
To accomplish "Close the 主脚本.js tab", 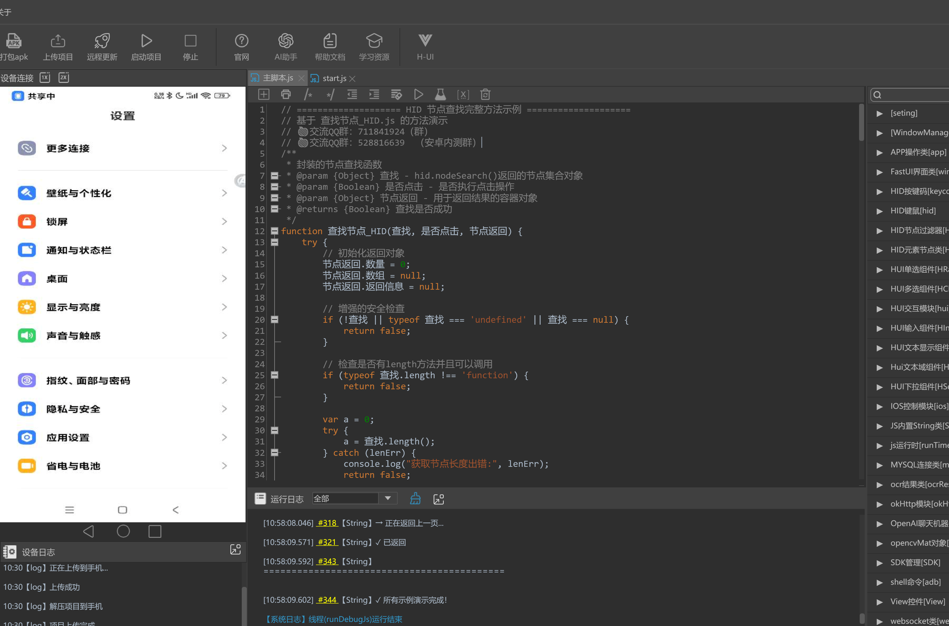I will [x=301, y=78].
